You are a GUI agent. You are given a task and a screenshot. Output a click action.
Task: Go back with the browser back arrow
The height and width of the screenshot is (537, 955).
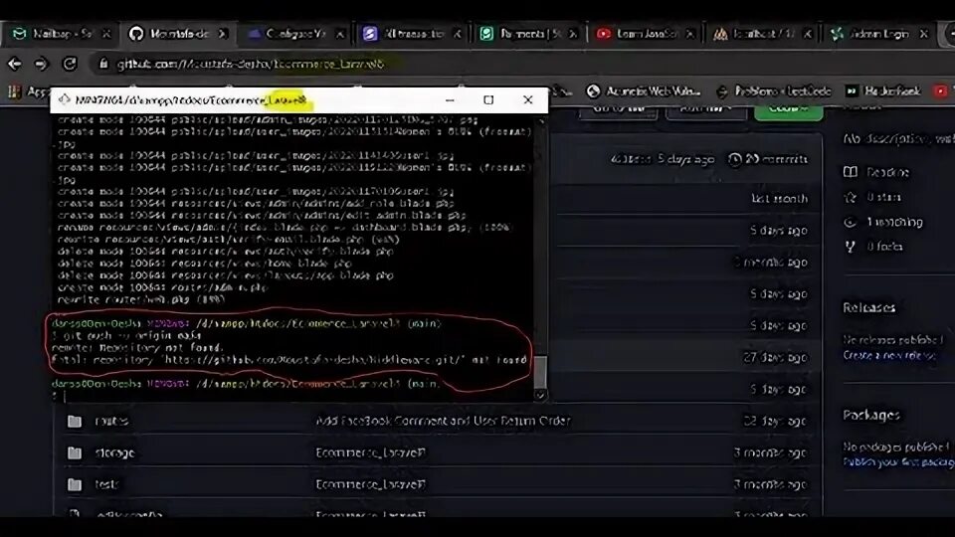point(15,64)
